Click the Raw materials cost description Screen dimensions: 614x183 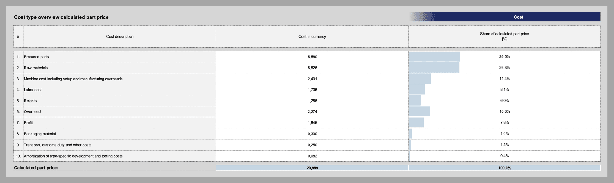36,68
